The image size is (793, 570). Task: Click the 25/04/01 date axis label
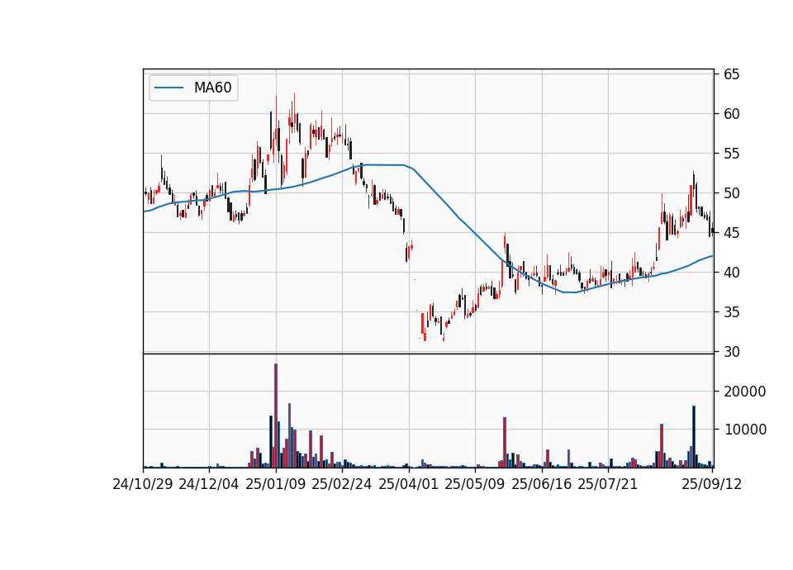[409, 484]
